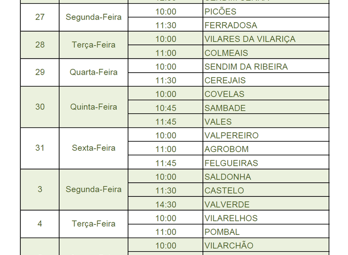Select the COVELAS cell
The width and height of the screenshot is (348, 255).
click(266, 93)
